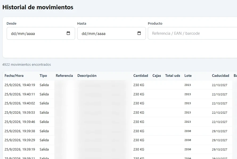
Task: Click the Descripción column header
Action: pos(87,76)
